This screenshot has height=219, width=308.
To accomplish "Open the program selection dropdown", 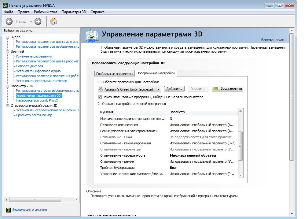I will coord(158,89).
